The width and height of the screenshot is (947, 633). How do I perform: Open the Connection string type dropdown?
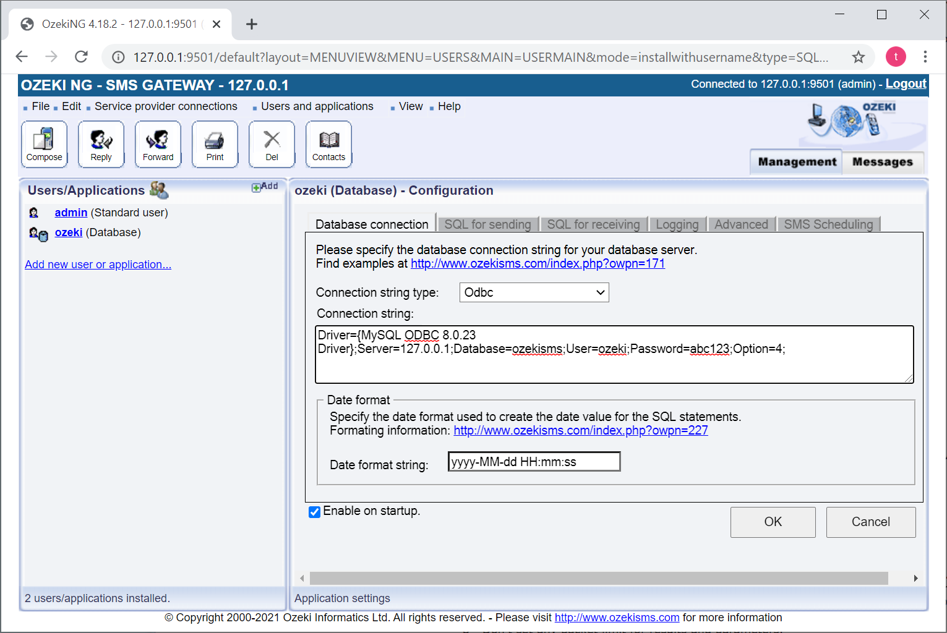(x=533, y=292)
